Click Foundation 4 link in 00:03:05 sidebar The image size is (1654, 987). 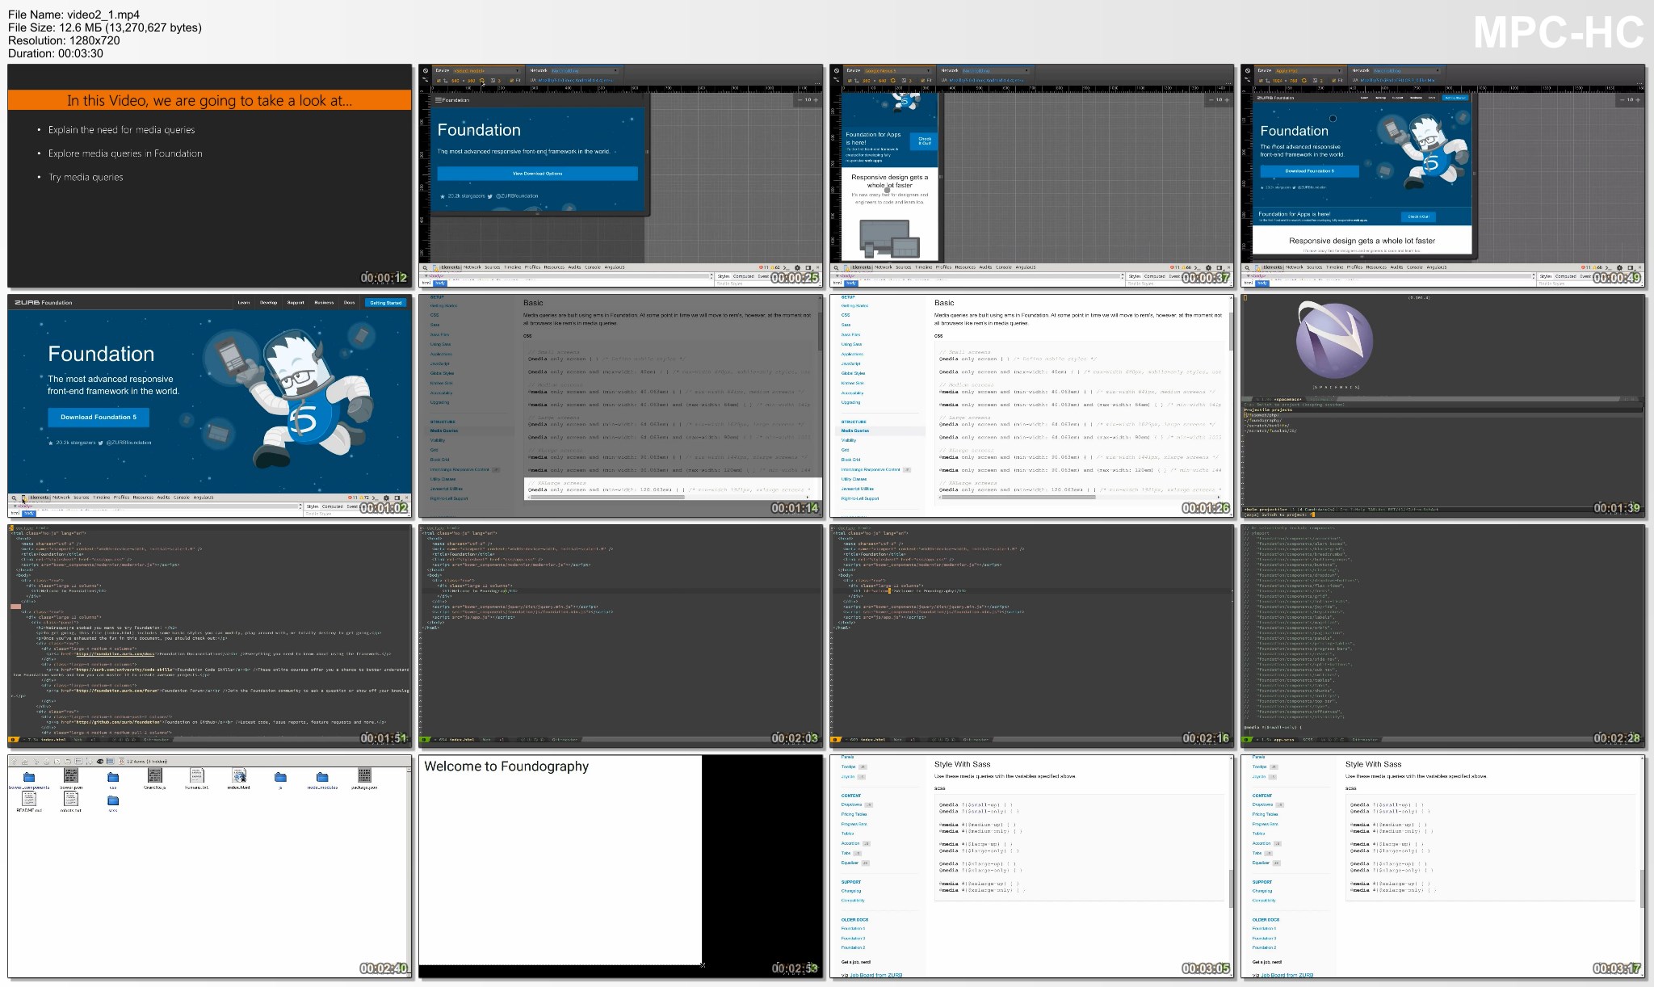coord(853,929)
